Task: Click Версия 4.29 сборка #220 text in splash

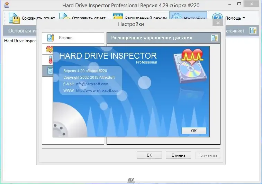Action: pos(85,71)
